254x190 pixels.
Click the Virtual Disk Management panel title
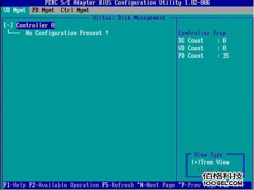coord(129,18)
